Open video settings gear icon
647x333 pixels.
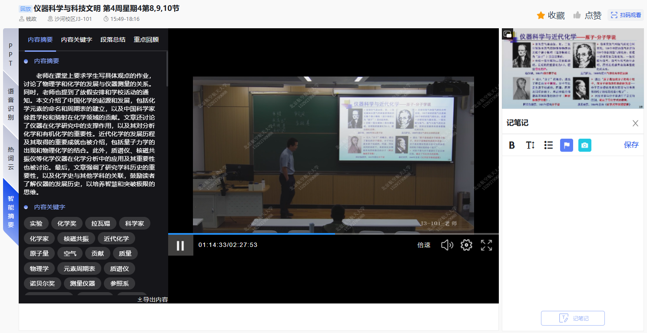466,245
